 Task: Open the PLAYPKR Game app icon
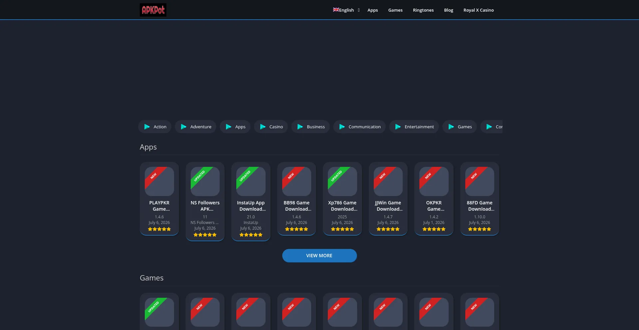tap(159, 181)
